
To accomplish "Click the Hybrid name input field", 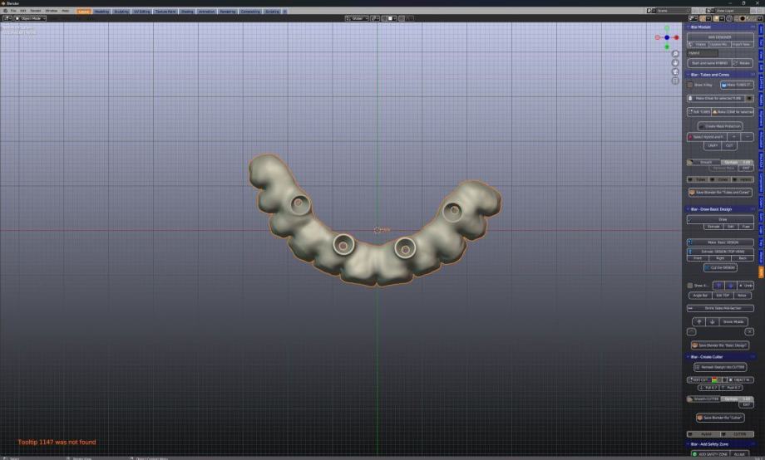I will (703, 52).
